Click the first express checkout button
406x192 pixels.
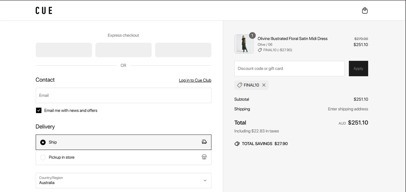[x=64, y=50]
